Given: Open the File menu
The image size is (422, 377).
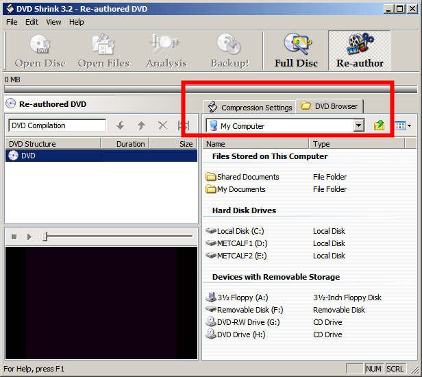Looking at the screenshot, I should pyautogui.click(x=12, y=22).
